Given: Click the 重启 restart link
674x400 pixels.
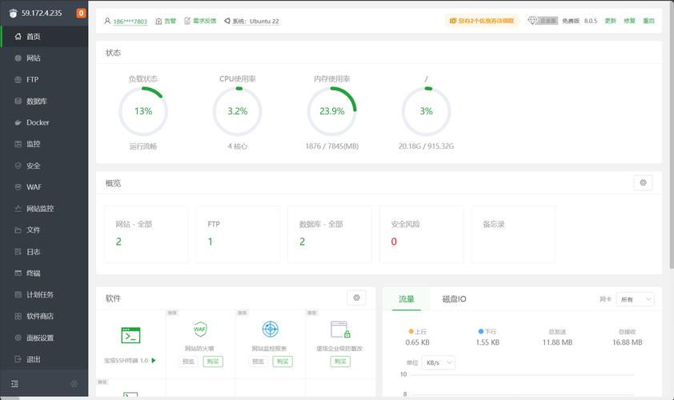Looking at the screenshot, I should click(648, 21).
